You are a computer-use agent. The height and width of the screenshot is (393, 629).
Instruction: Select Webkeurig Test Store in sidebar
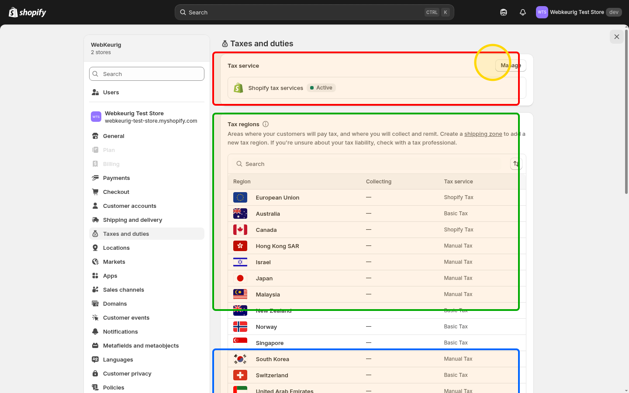click(x=147, y=117)
